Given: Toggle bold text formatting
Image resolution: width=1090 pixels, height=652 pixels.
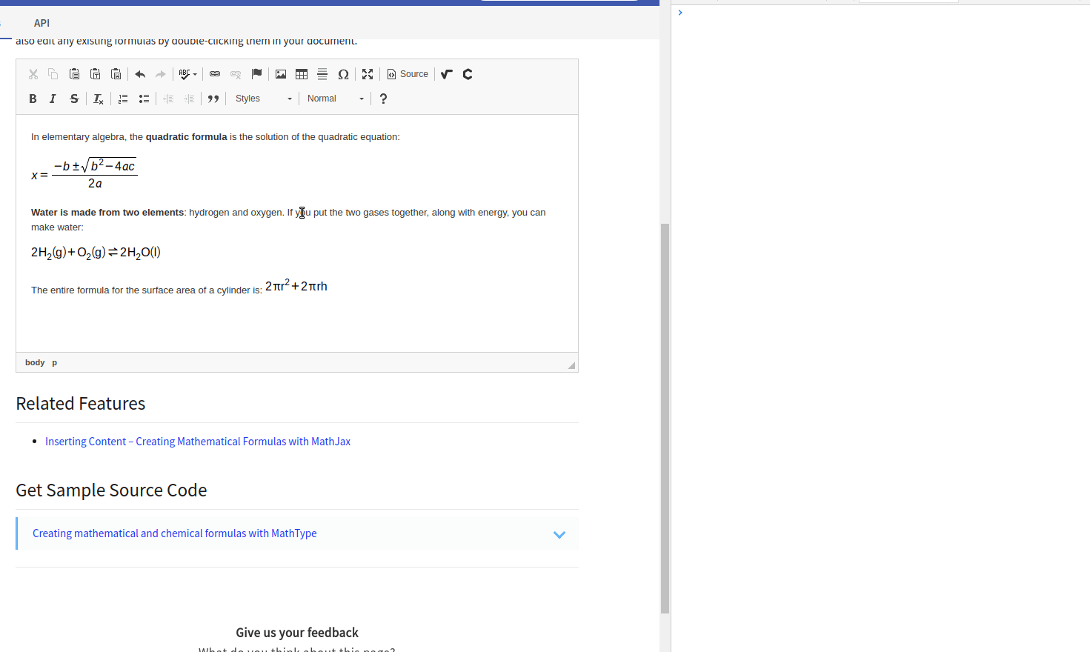Looking at the screenshot, I should click(x=33, y=98).
